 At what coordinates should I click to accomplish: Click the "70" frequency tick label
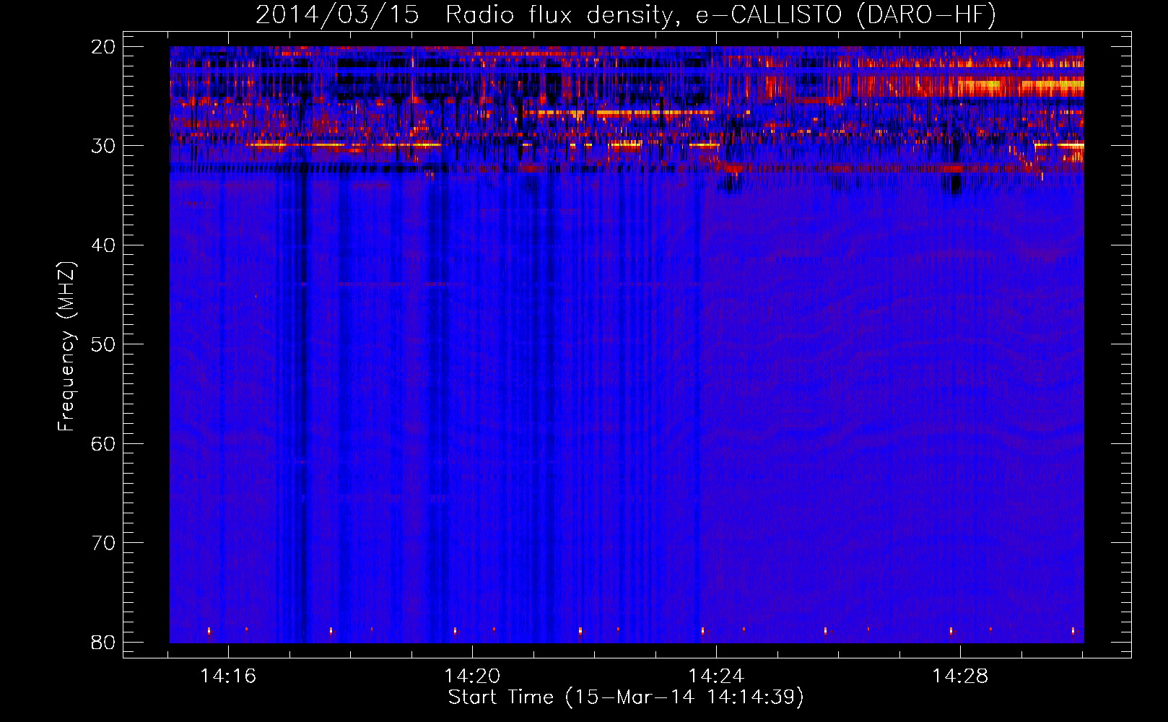point(103,543)
